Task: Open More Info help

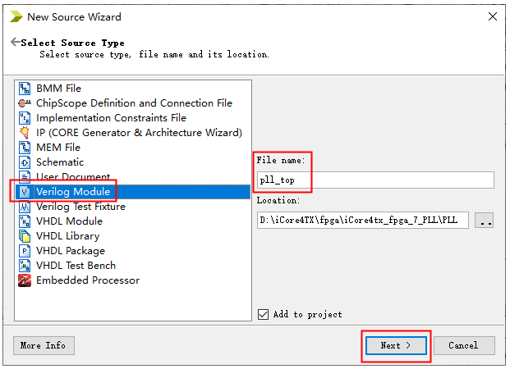Action: tap(44, 345)
